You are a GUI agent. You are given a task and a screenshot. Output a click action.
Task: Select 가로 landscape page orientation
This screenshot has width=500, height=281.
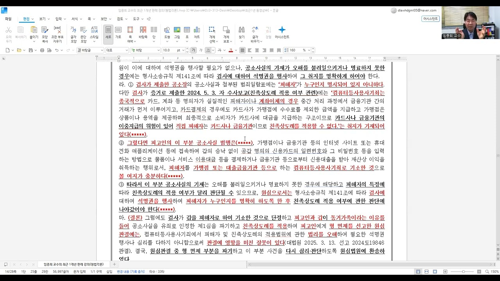[118, 30]
